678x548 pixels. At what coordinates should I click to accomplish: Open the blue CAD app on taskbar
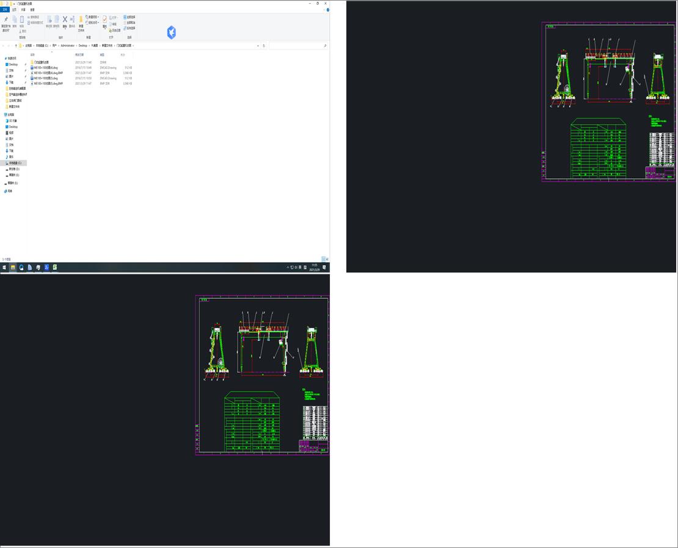(x=46, y=268)
